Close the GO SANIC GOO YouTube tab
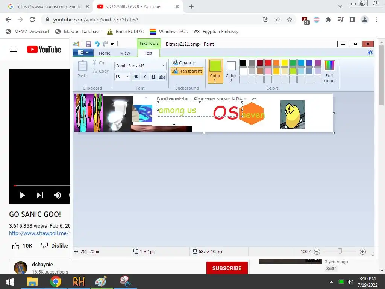The image size is (385, 289). [x=177, y=6]
